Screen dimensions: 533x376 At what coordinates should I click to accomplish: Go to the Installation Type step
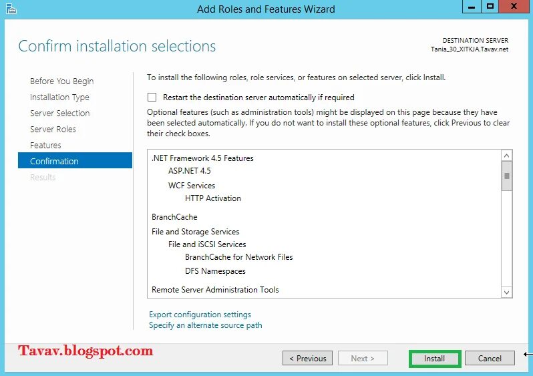(59, 98)
